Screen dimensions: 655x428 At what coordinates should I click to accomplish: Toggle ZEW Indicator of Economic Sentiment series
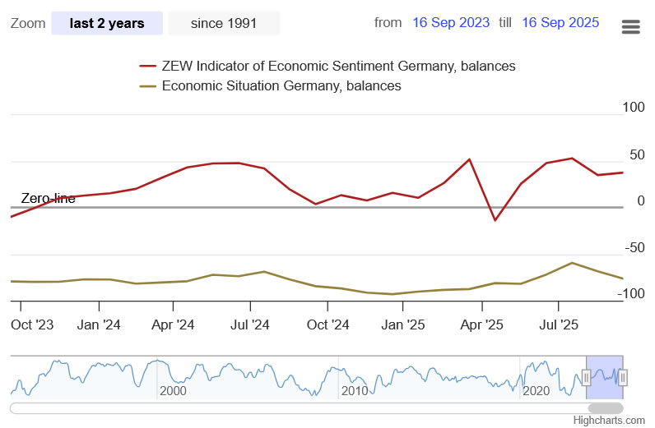point(339,67)
